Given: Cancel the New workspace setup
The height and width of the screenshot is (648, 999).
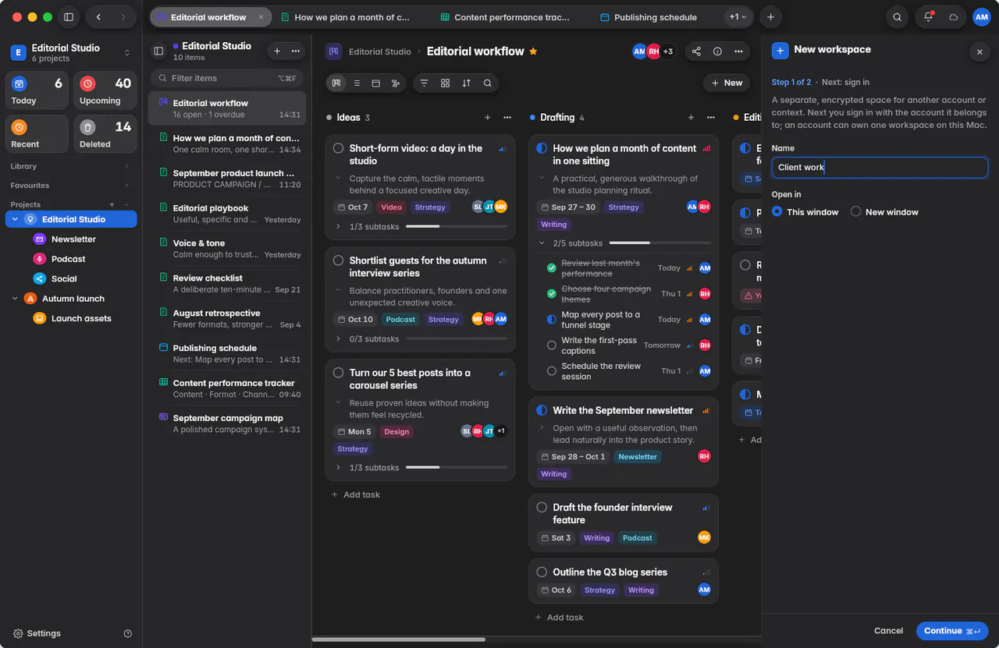Looking at the screenshot, I should pos(888,631).
